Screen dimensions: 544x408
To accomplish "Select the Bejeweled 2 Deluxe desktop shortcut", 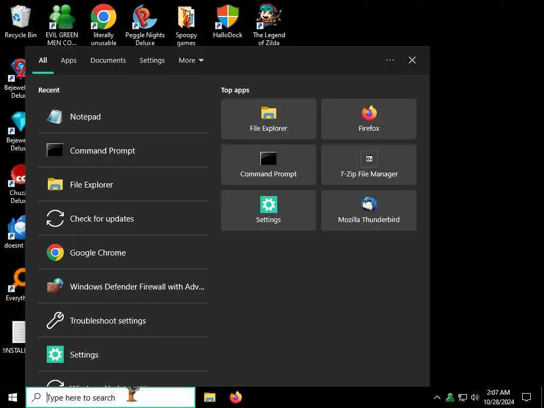I will [15, 79].
